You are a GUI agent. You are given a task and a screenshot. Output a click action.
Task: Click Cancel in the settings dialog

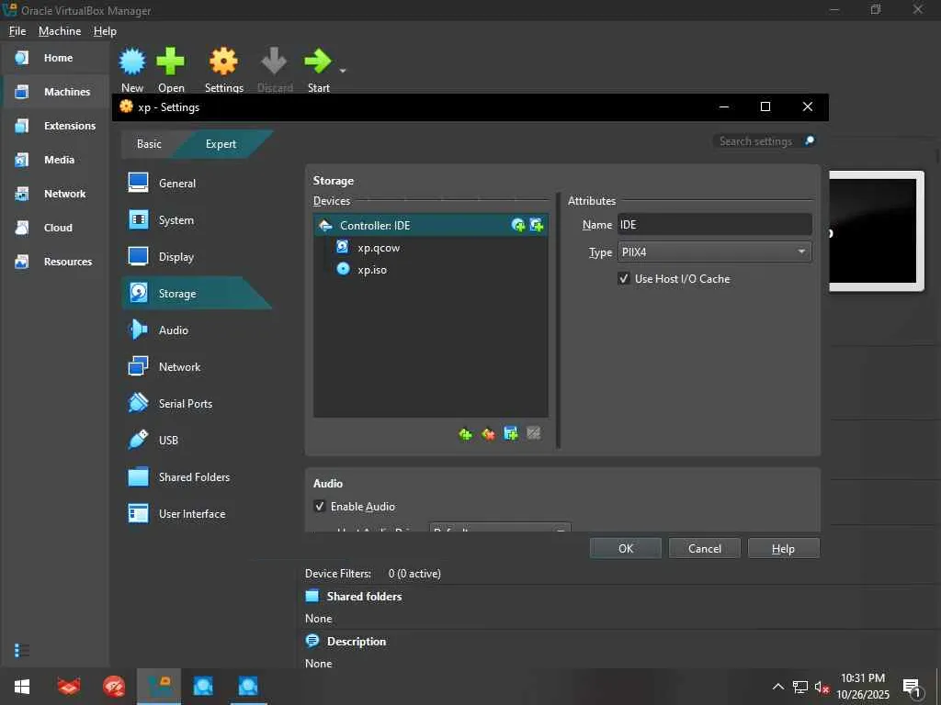point(705,549)
